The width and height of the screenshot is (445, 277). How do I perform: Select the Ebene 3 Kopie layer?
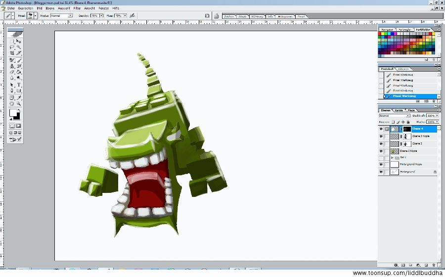pyautogui.click(x=421, y=137)
